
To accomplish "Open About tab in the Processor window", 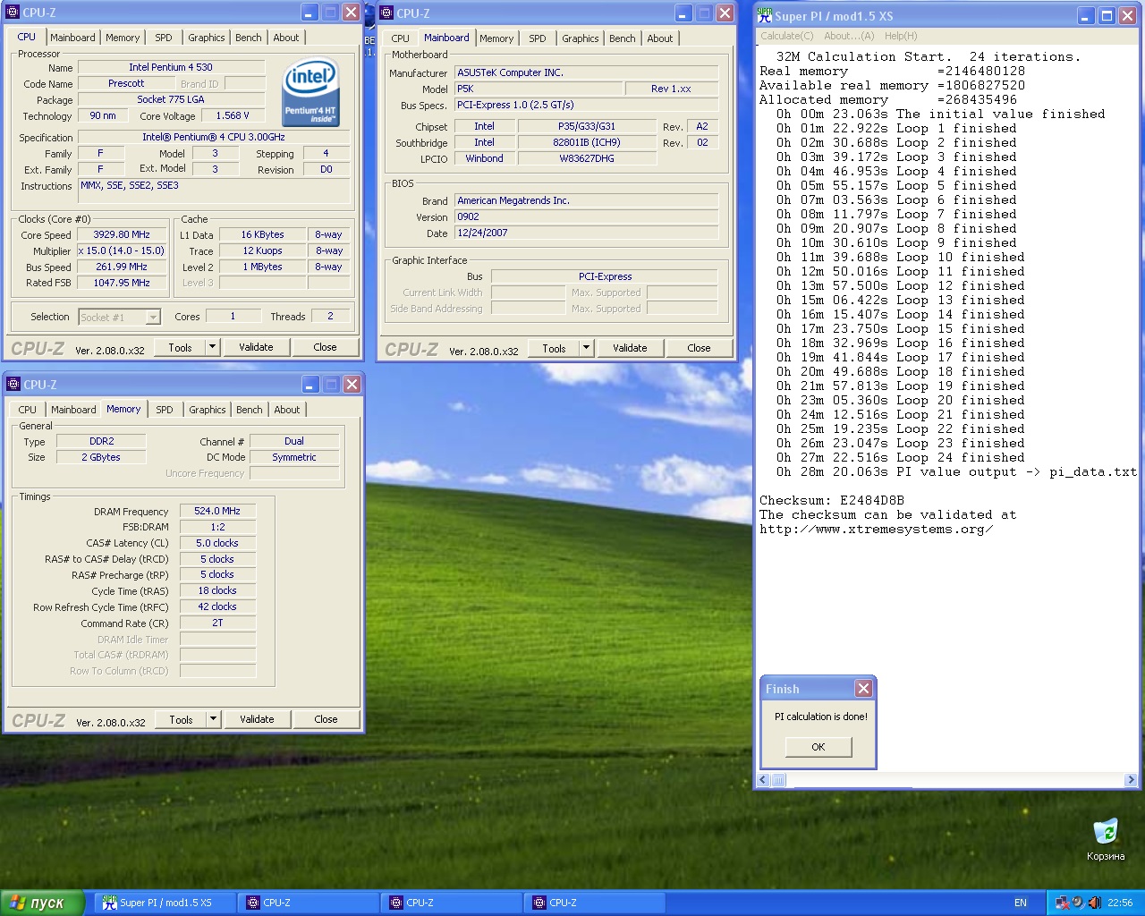I will pyautogui.click(x=286, y=38).
